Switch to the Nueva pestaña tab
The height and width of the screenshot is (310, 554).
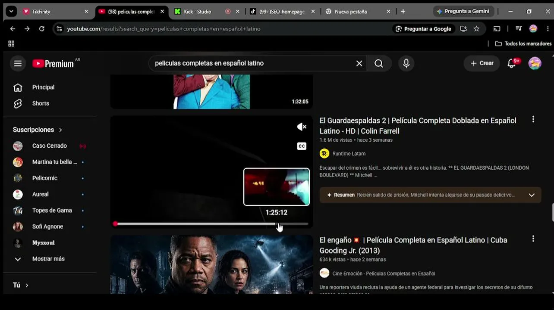pos(358,12)
